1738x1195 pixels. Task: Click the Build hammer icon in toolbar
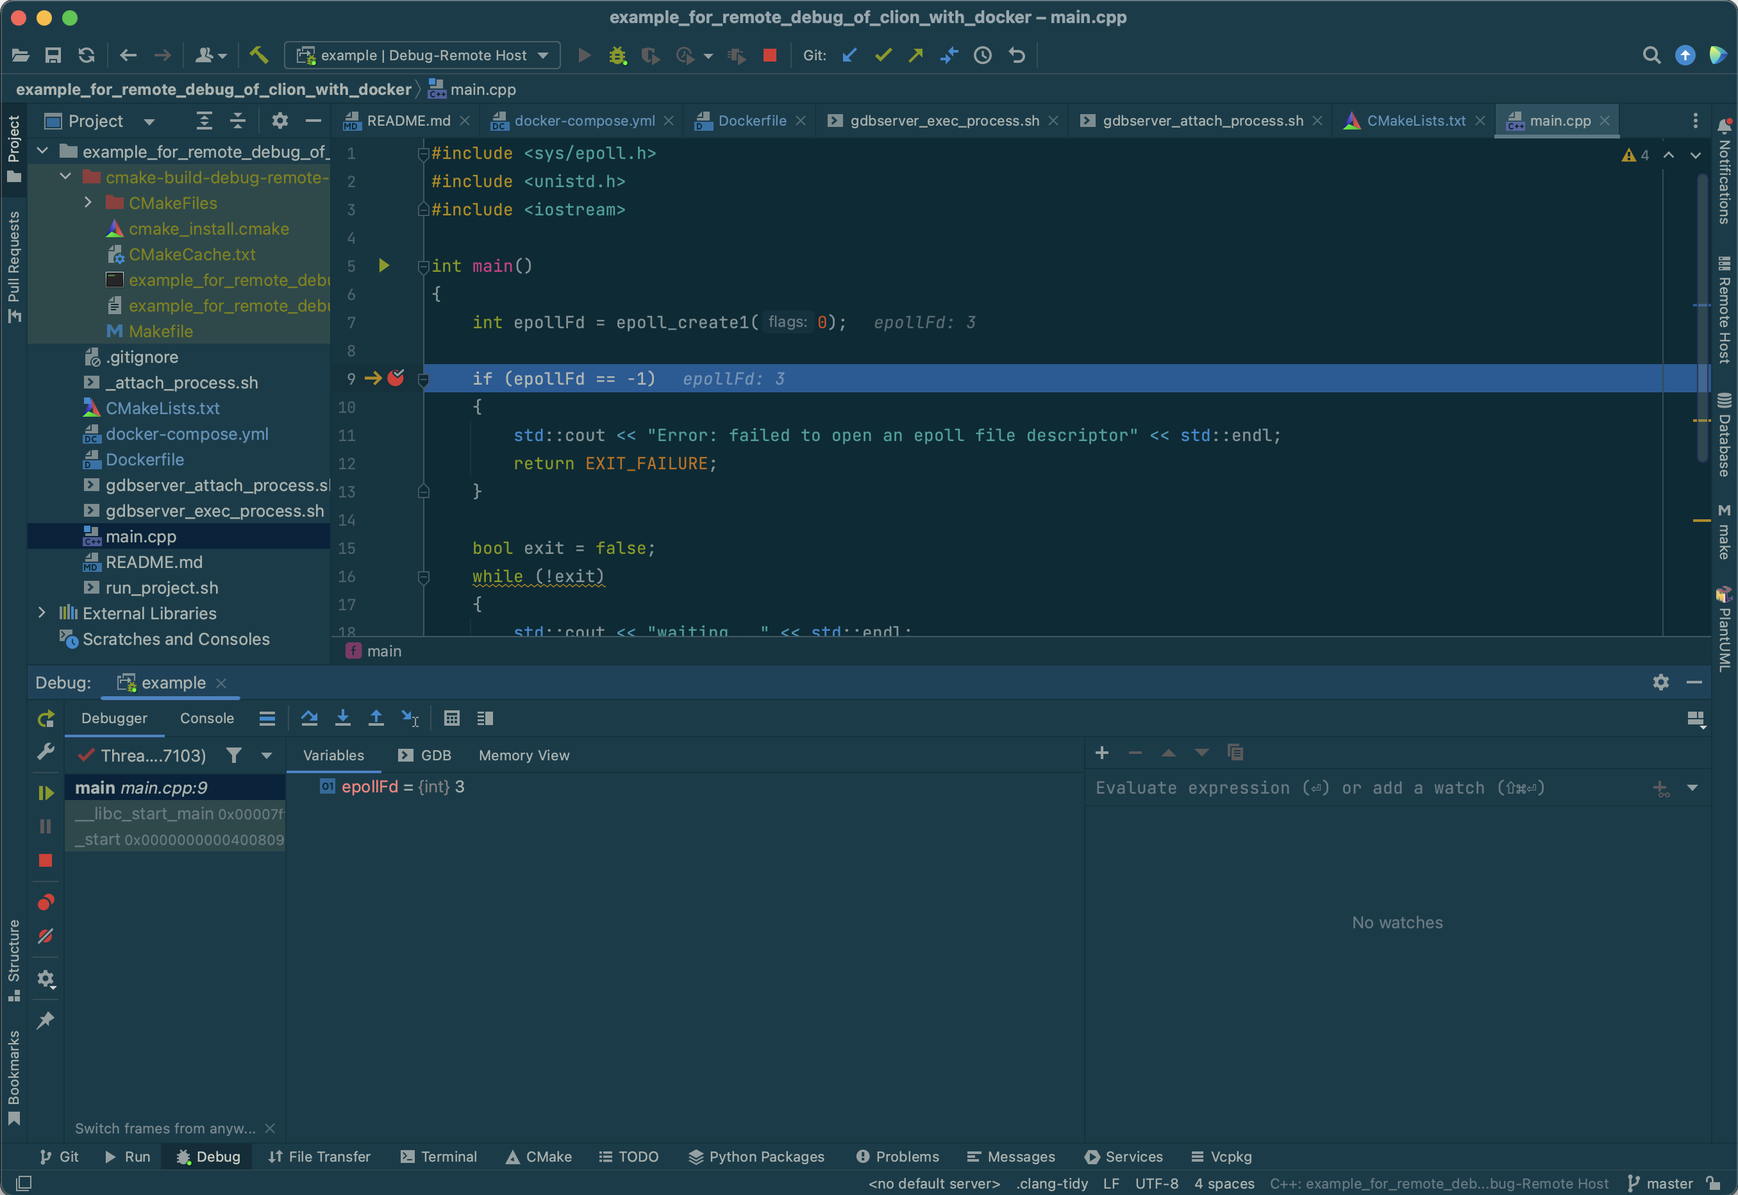(x=259, y=54)
